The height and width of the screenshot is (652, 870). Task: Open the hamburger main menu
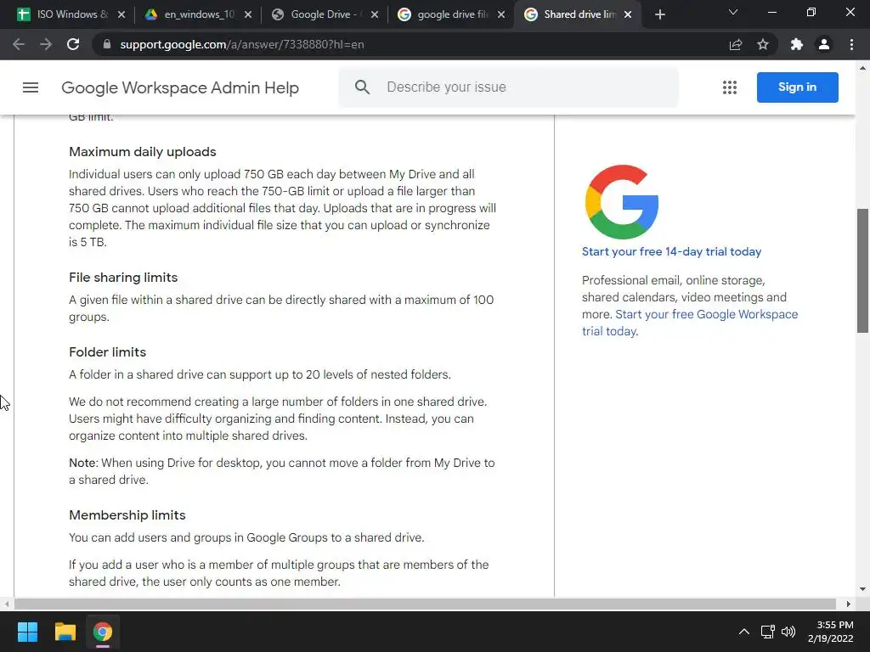(31, 87)
